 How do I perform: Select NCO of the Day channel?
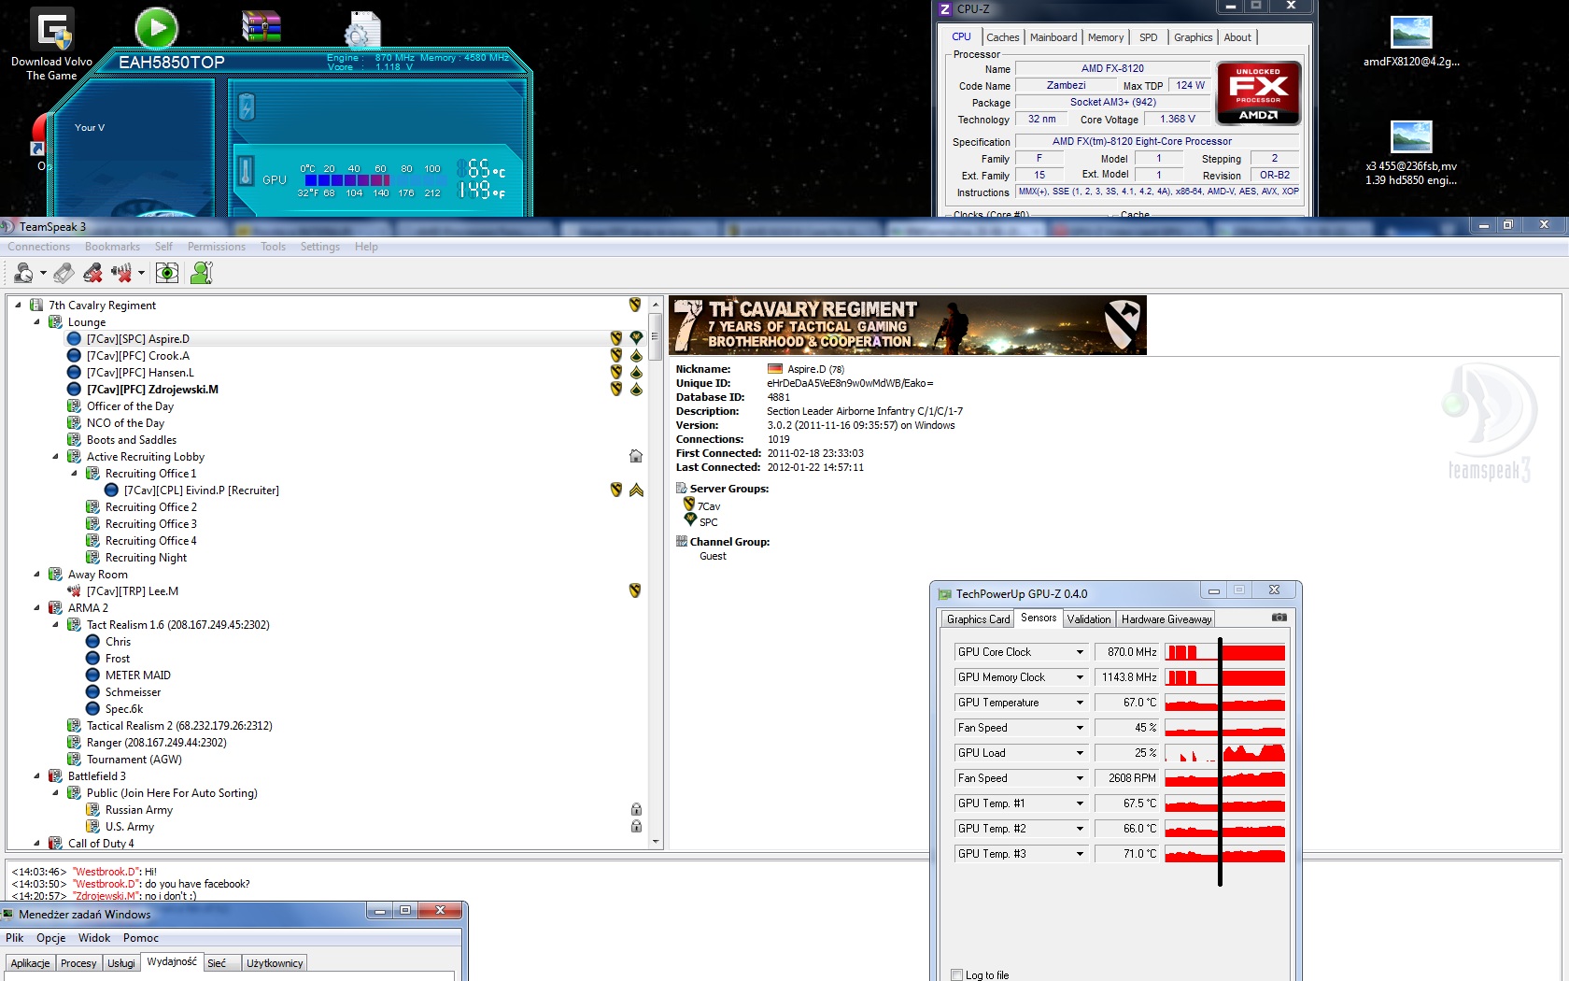pyautogui.click(x=125, y=423)
